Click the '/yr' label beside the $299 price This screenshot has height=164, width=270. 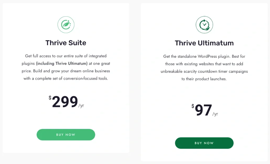tap(81, 105)
